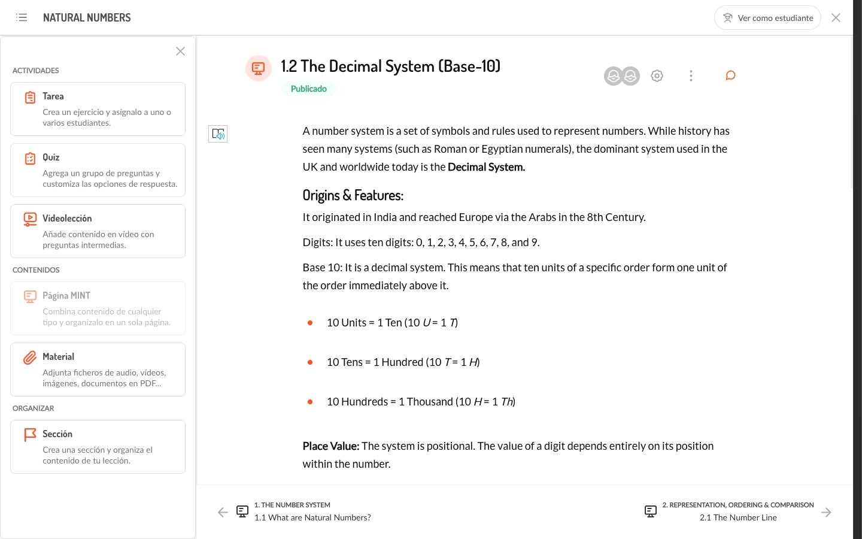Click the page vertical scrollbar
The width and height of the screenshot is (862, 539).
(850, 112)
